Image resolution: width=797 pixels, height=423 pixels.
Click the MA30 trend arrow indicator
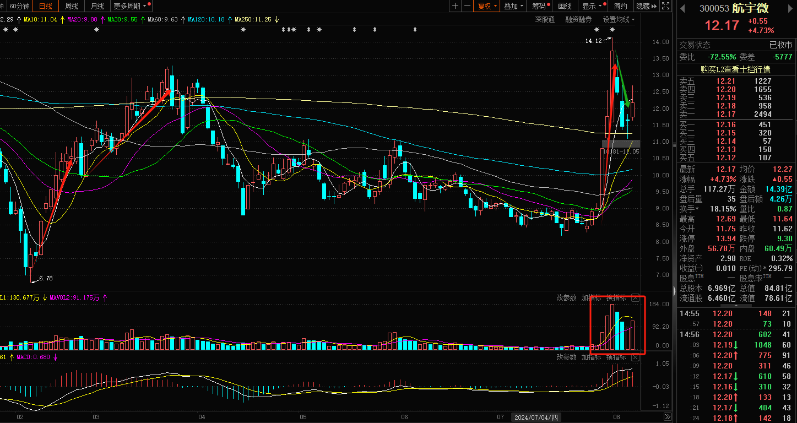[143, 19]
